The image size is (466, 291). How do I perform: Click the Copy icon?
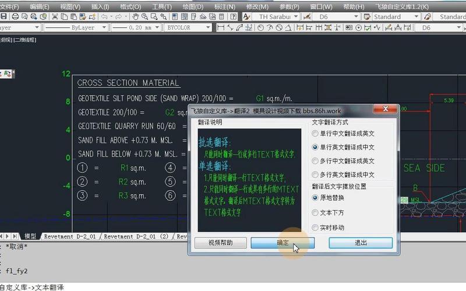(64, 17)
